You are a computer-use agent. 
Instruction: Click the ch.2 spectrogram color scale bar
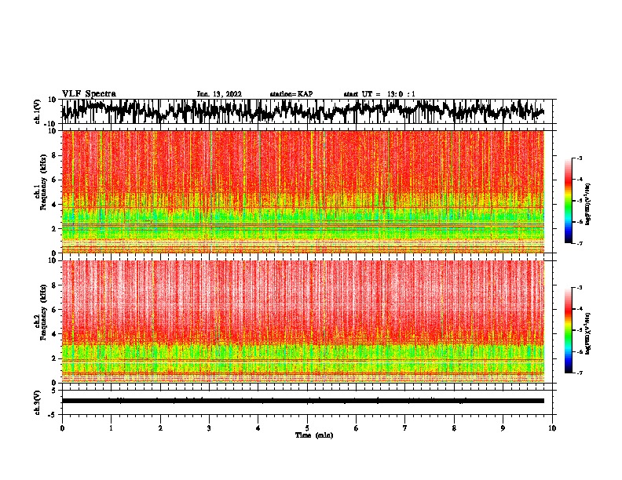pyautogui.click(x=568, y=330)
